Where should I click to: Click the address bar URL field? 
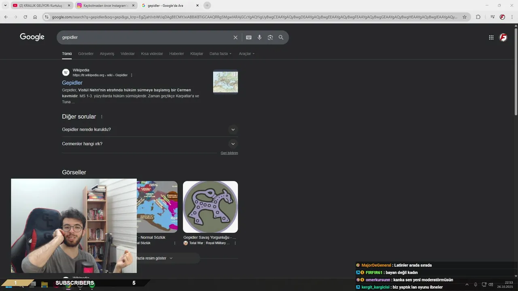[254, 17]
